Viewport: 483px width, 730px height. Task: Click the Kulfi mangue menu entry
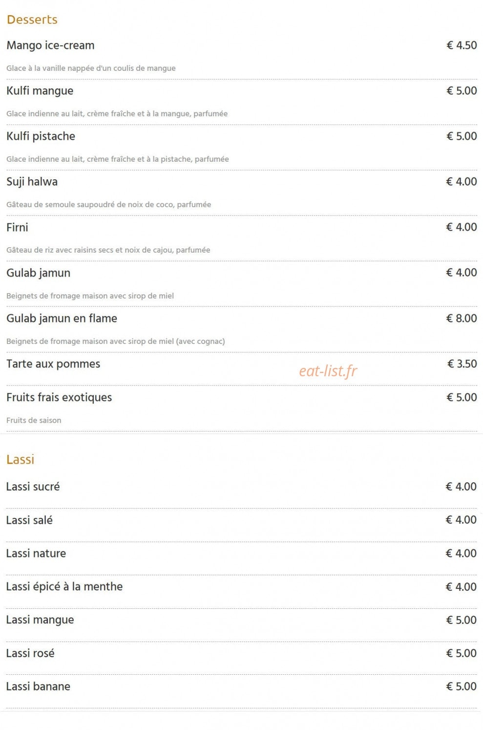pos(40,91)
